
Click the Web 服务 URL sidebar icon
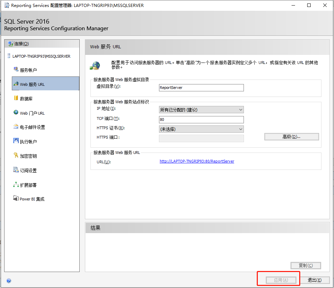(x=16, y=84)
